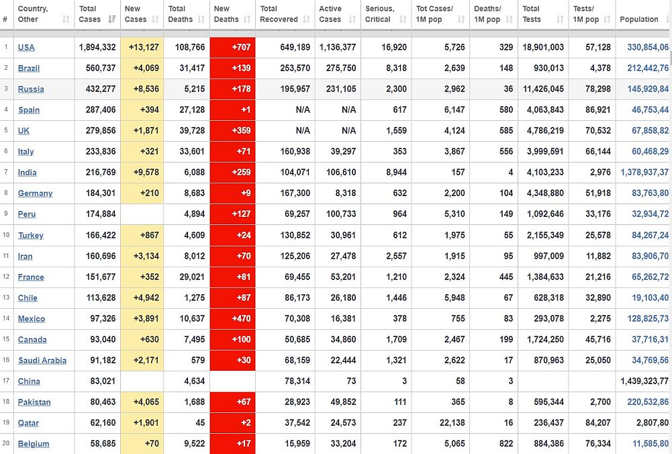Open Pakistan's population figure link

648,402
